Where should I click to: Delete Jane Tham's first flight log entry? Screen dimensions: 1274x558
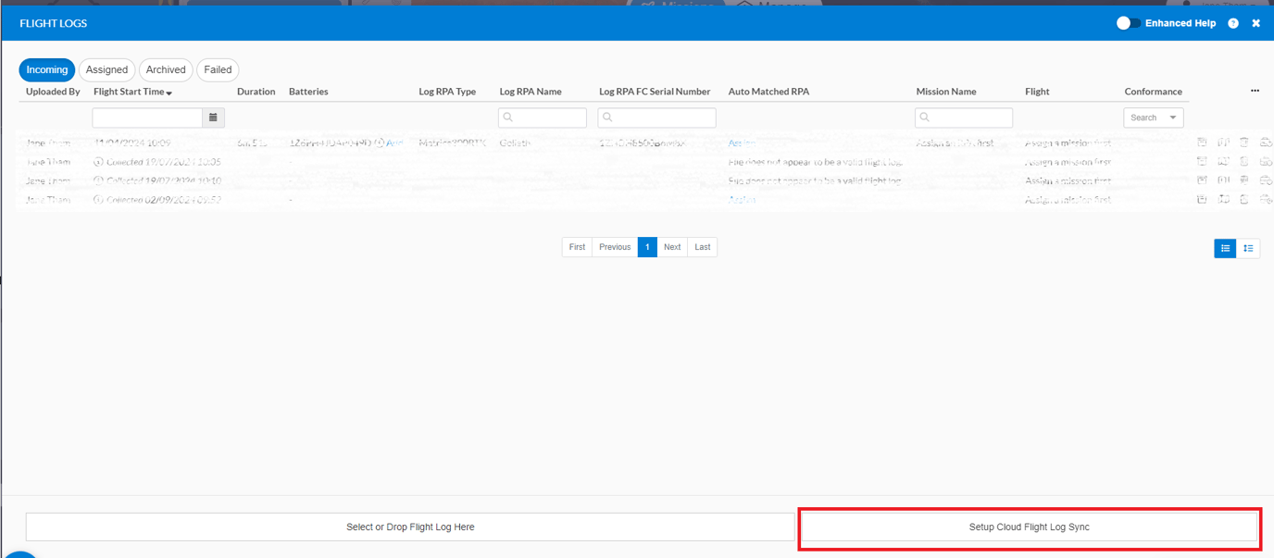1243,143
